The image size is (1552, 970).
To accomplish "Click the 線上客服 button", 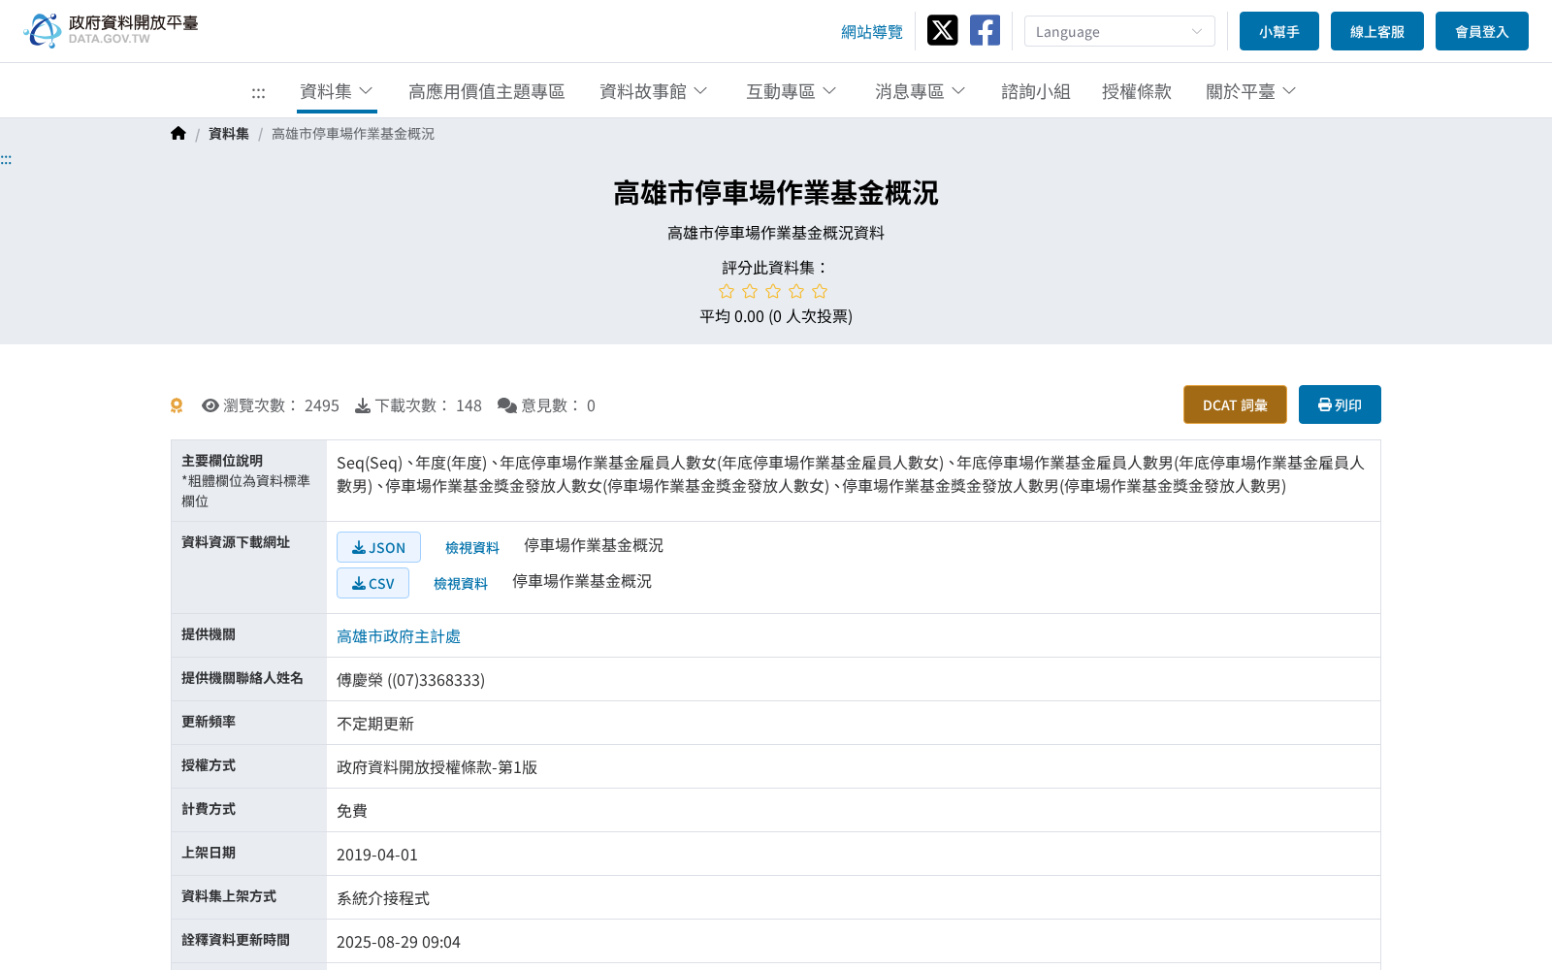I will [1377, 31].
